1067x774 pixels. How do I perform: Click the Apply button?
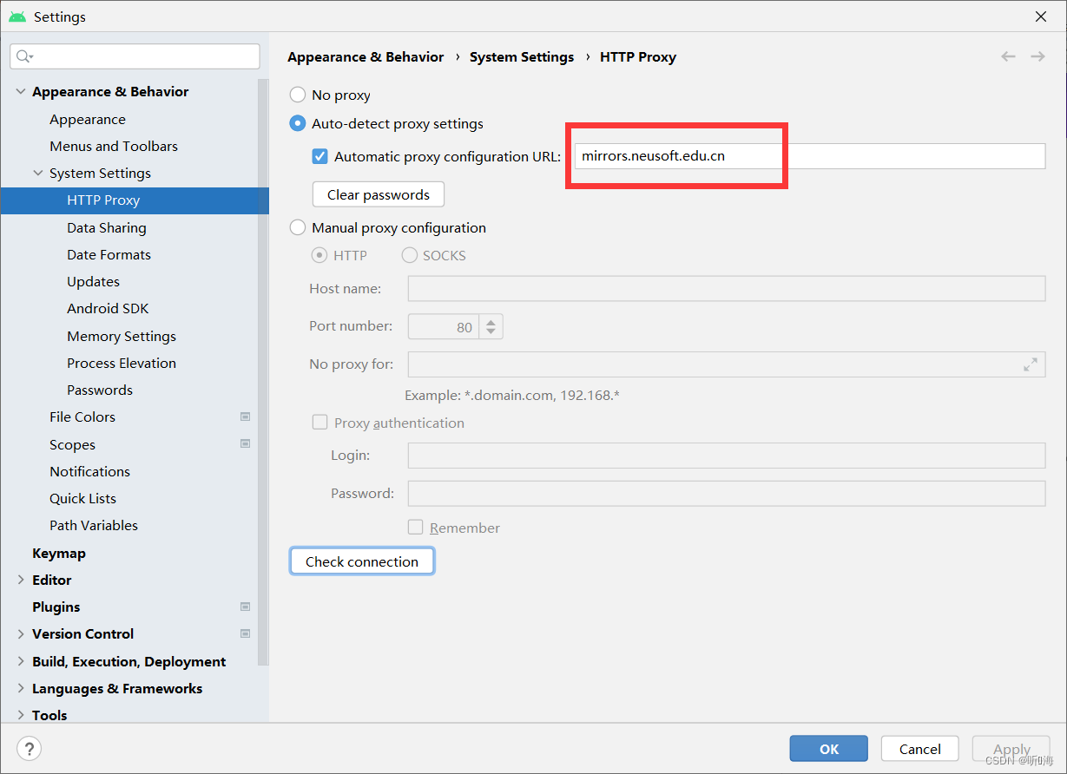[1011, 749]
